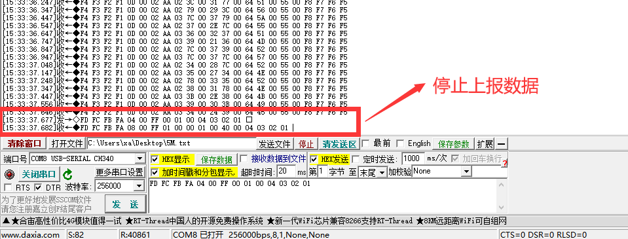628x239 pixels.
Task: Click the ★RT-Thread中国人的开源免费操作系统 ticker text
Action: click(x=194, y=221)
